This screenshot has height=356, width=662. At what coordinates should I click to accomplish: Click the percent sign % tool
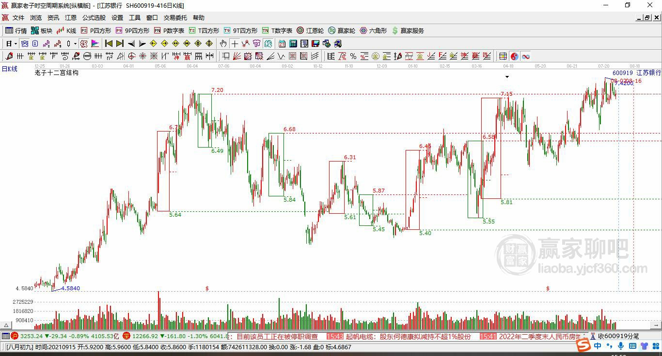[353, 56]
